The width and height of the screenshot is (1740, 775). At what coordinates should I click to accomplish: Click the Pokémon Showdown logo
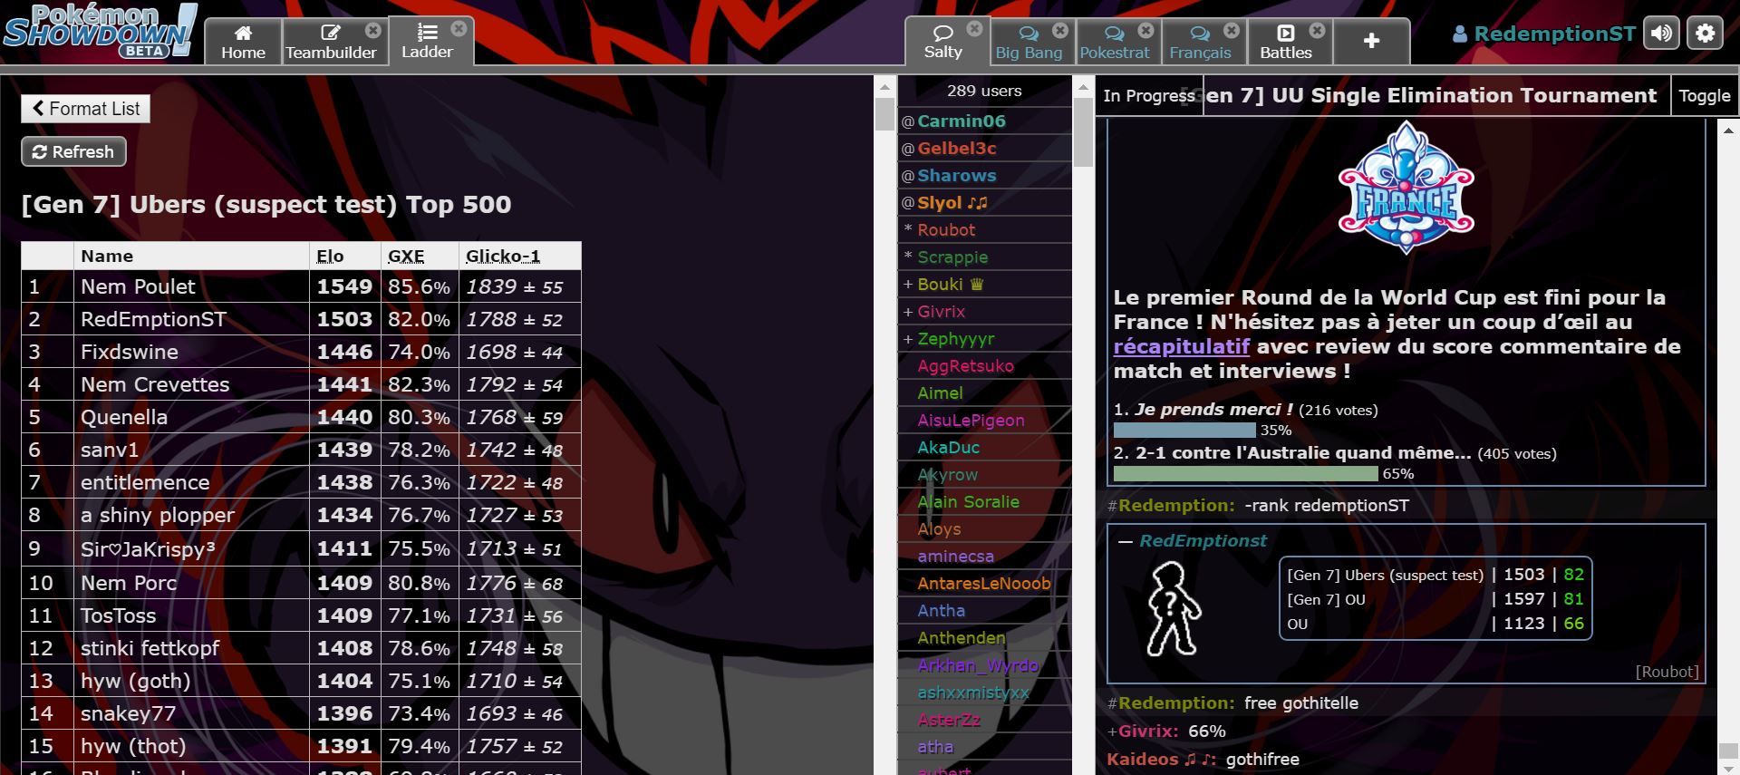[x=100, y=32]
